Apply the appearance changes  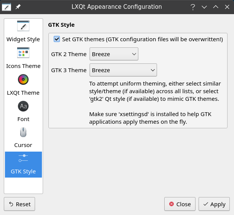(214, 204)
